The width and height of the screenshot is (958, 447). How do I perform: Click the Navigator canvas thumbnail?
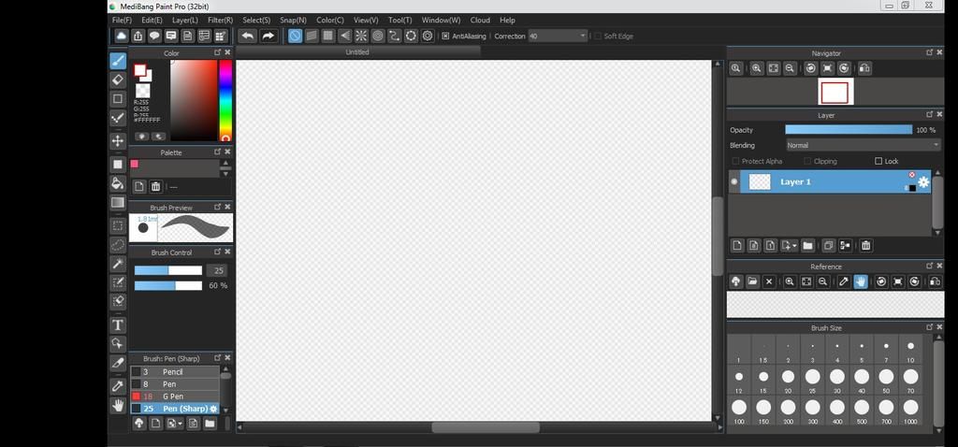pos(835,93)
